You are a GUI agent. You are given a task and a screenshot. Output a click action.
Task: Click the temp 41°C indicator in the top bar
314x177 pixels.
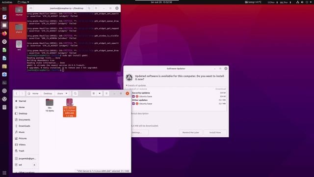pos(253,2)
